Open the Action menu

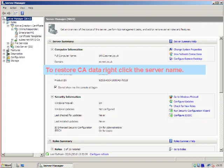[x=13, y=8]
